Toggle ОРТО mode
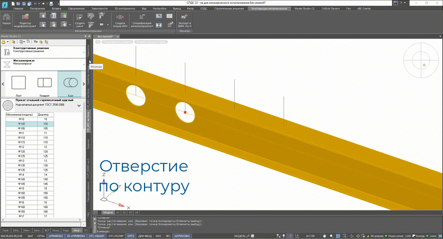Viewport: 443px width, 239px height. tap(131, 236)
